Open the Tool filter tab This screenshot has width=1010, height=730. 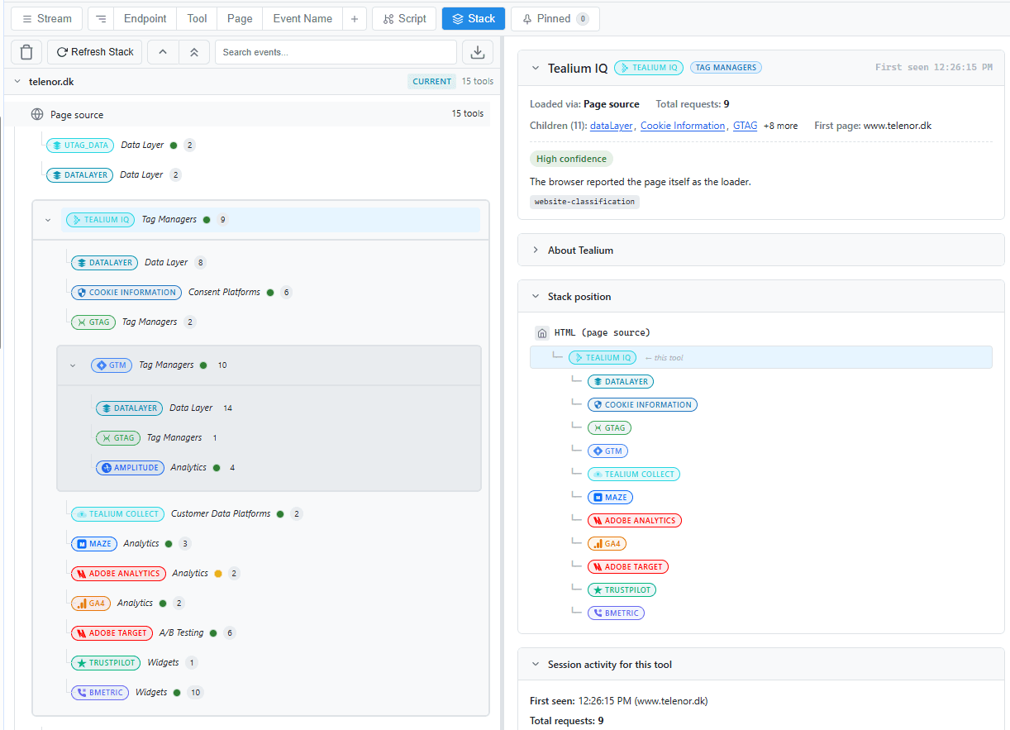(x=197, y=18)
